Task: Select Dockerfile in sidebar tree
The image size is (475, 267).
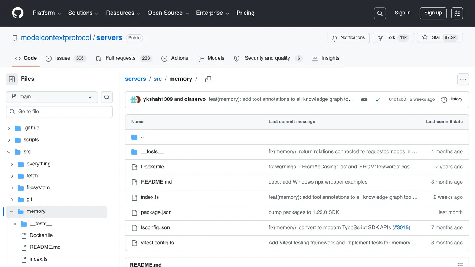Action: (41, 235)
